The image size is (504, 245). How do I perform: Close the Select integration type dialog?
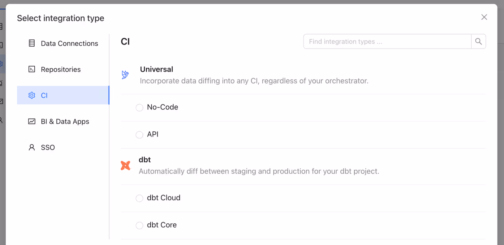tap(484, 17)
